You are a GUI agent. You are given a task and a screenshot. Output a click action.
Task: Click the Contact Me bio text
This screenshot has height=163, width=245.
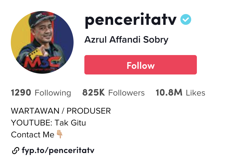coord(32,135)
